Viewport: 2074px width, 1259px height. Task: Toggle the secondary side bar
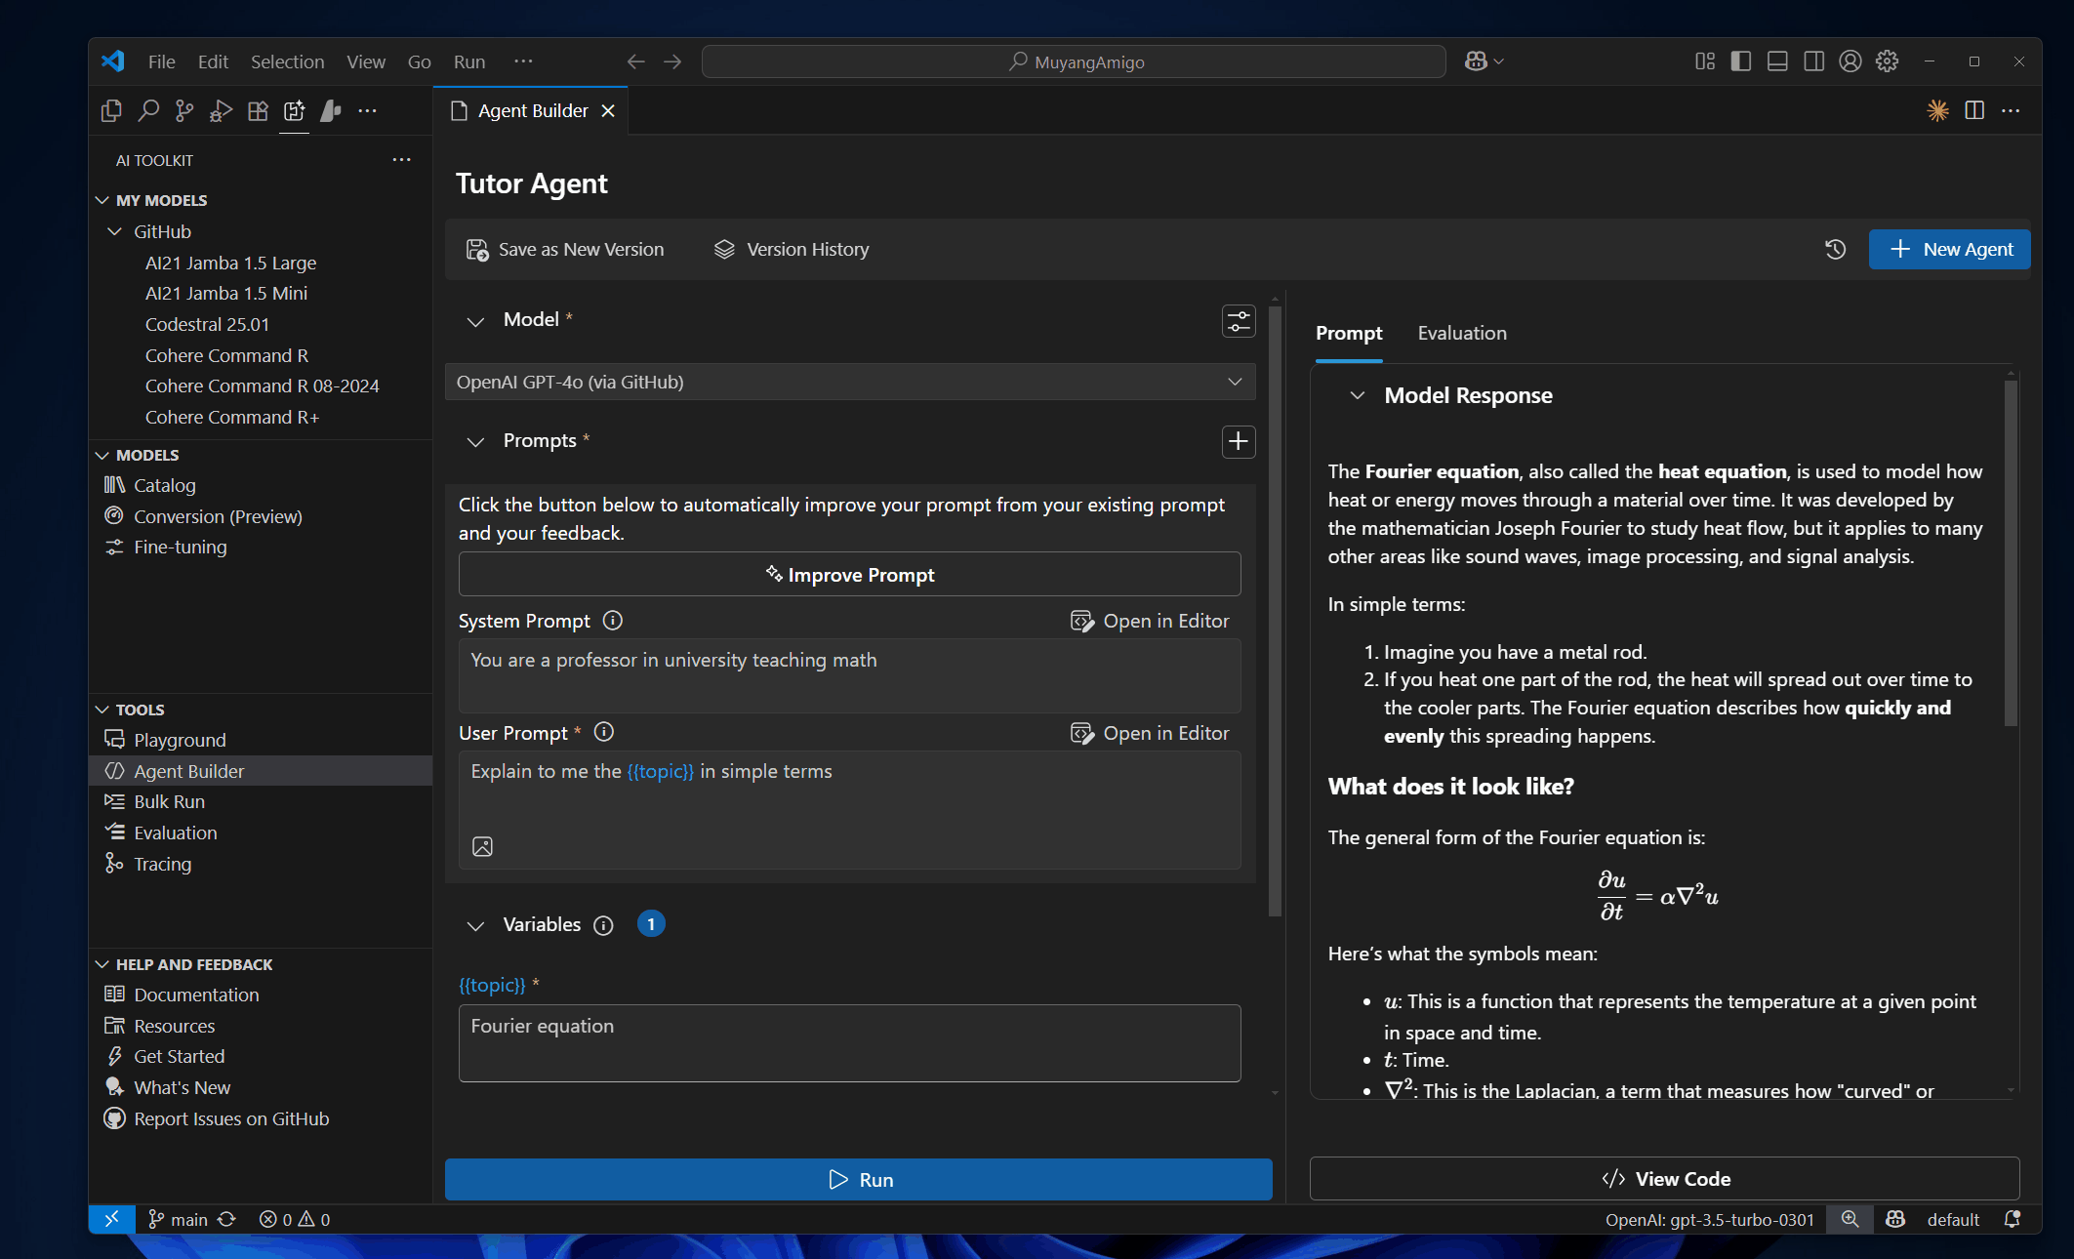1814,61
